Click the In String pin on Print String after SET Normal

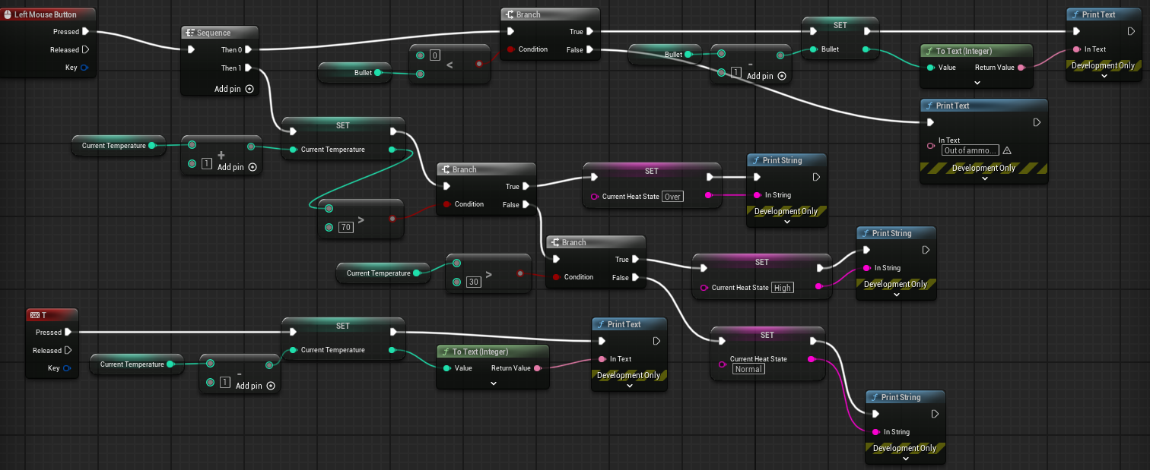pyautogui.click(x=875, y=432)
